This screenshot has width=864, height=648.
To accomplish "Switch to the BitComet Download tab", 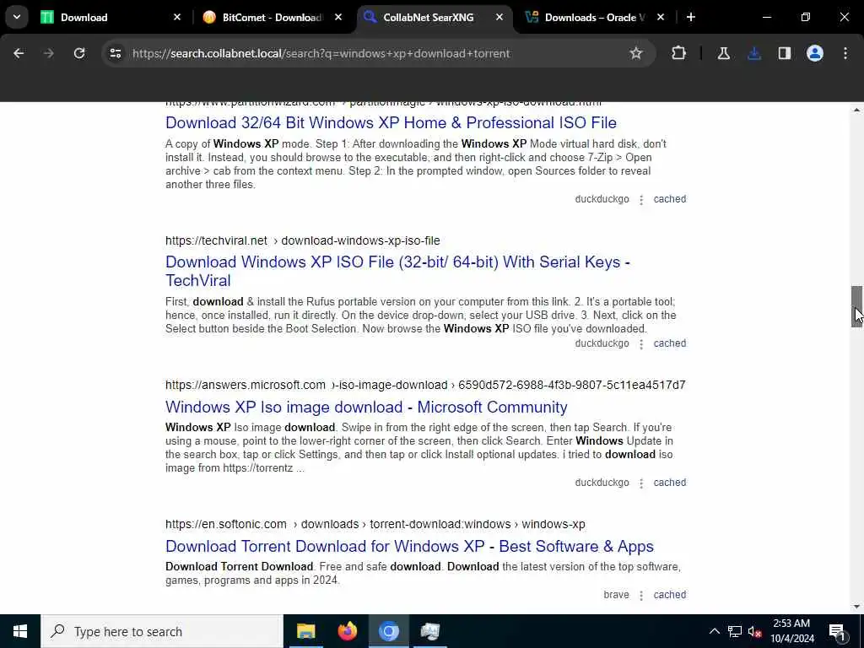I will coord(272,17).
